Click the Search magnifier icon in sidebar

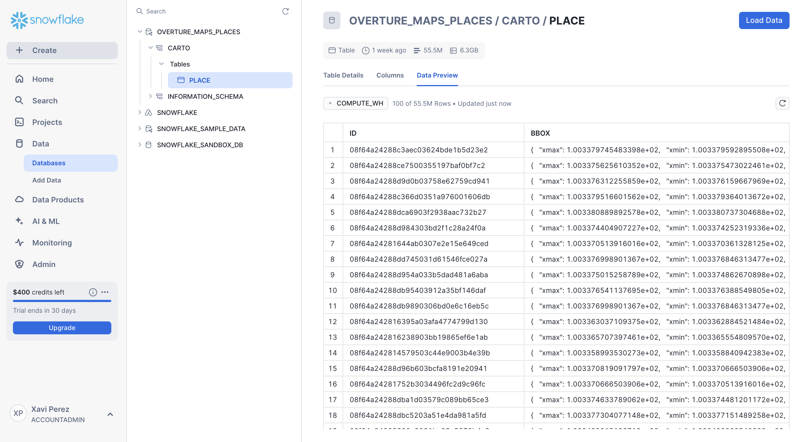click(x=19, y=100)
